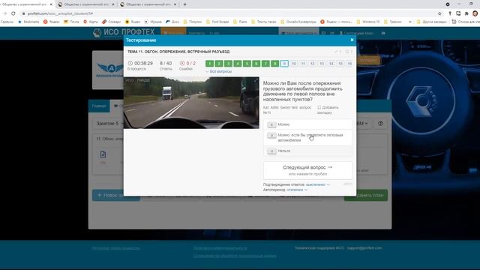Jump to question 12 box
This screenshot has width=480, height=270.
coord(312,63)
